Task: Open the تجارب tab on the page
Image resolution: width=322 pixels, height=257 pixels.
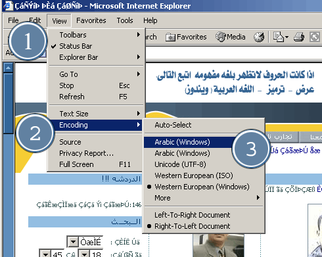Action: (282, 137)
